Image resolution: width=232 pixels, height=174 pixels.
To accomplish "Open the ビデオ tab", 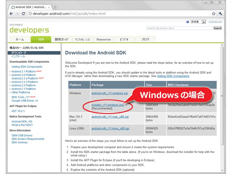I will click(x=124, y=39).
